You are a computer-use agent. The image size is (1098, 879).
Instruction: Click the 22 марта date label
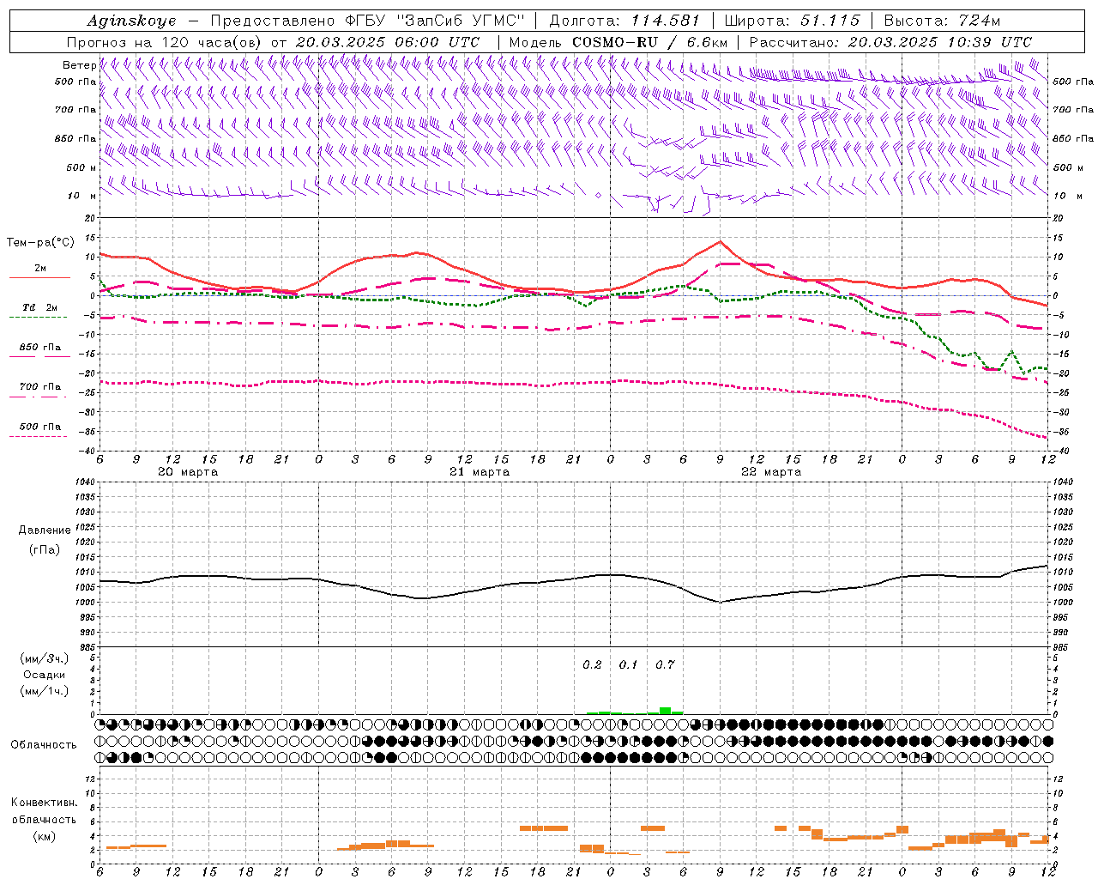771,472
